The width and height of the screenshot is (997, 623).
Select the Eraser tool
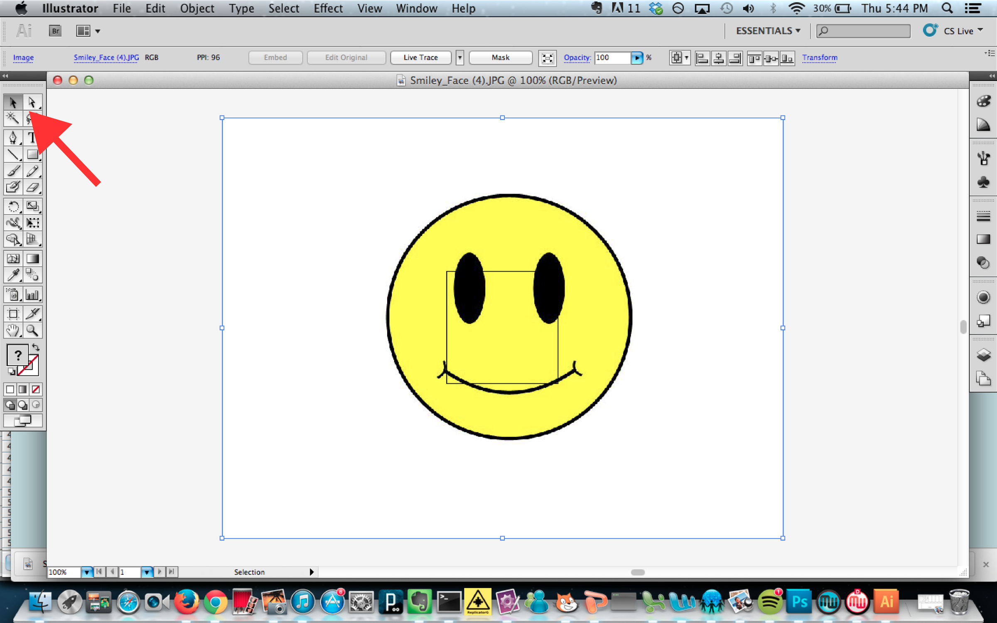(32, 187)
